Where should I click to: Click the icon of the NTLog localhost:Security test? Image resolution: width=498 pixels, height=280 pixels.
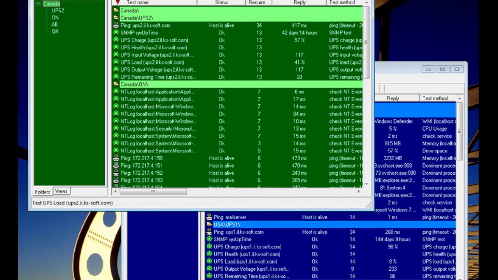click(116, 129)
